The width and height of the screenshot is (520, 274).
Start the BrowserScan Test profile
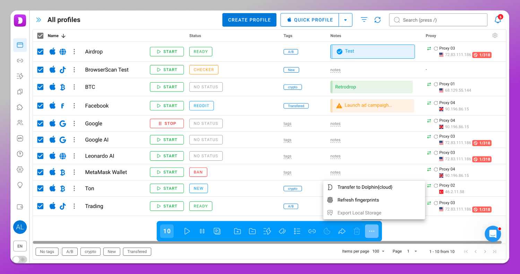167,69
